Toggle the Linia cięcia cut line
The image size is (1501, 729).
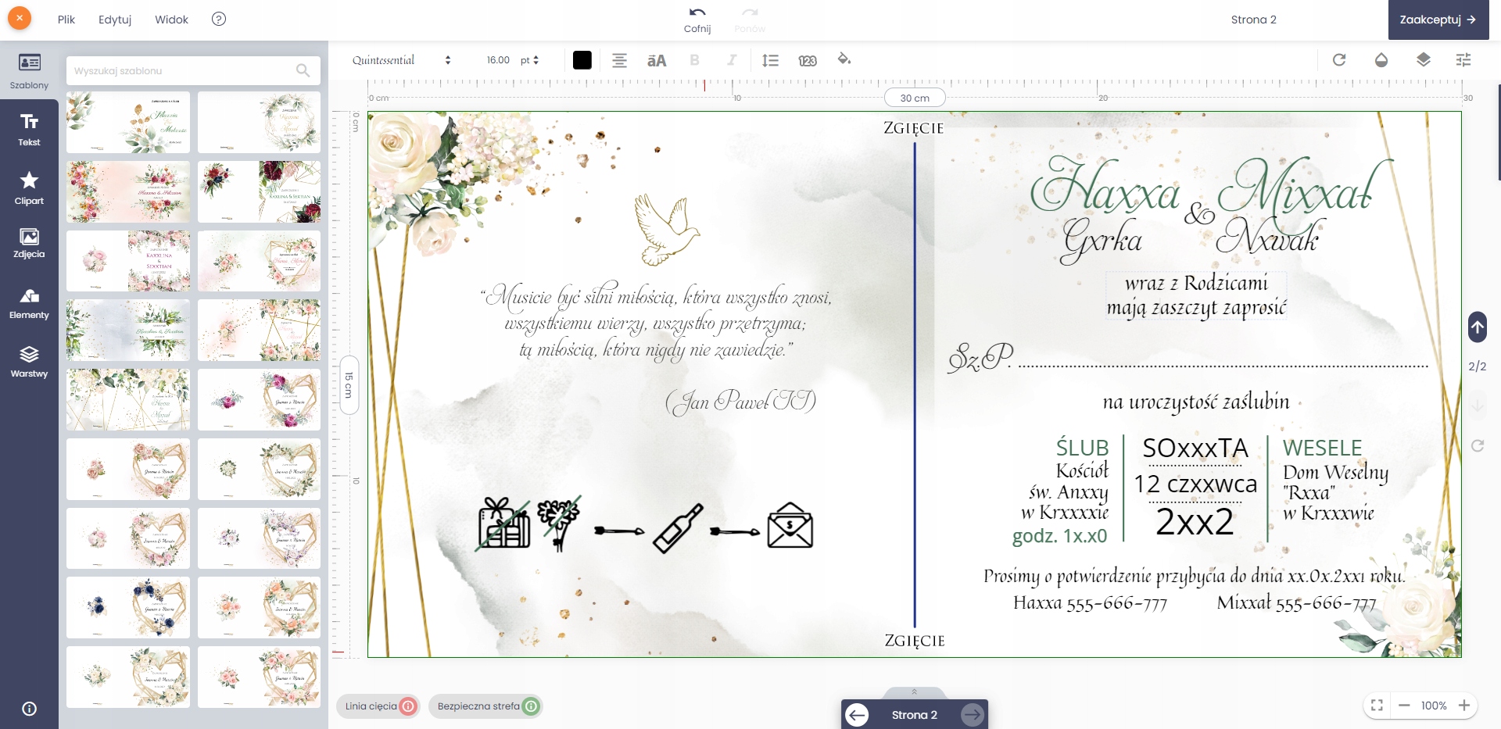coord(407,706)
